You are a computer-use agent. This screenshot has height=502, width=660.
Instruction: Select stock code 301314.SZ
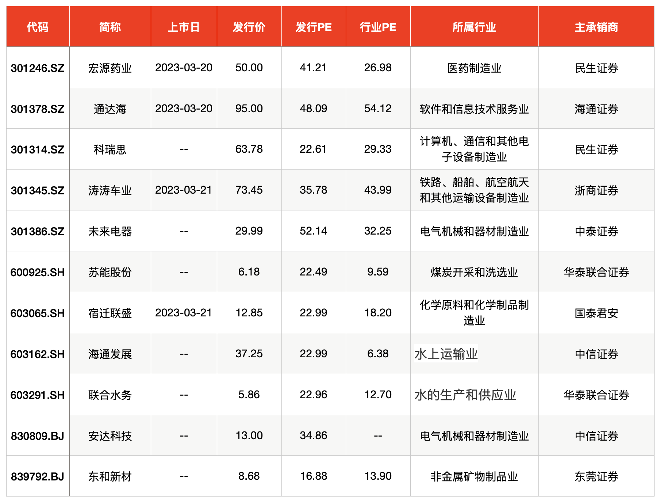[38, 149]
